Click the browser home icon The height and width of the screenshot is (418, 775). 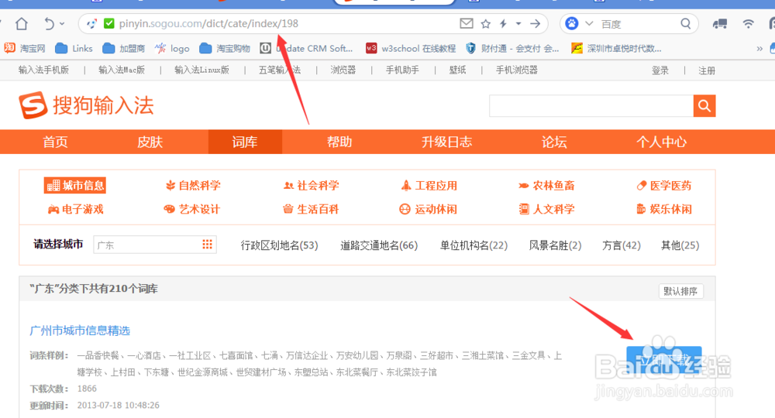[x=21, y=23]
